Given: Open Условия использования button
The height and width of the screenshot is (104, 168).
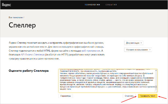Looking at the screenshot, I should [x=138, y=50].
